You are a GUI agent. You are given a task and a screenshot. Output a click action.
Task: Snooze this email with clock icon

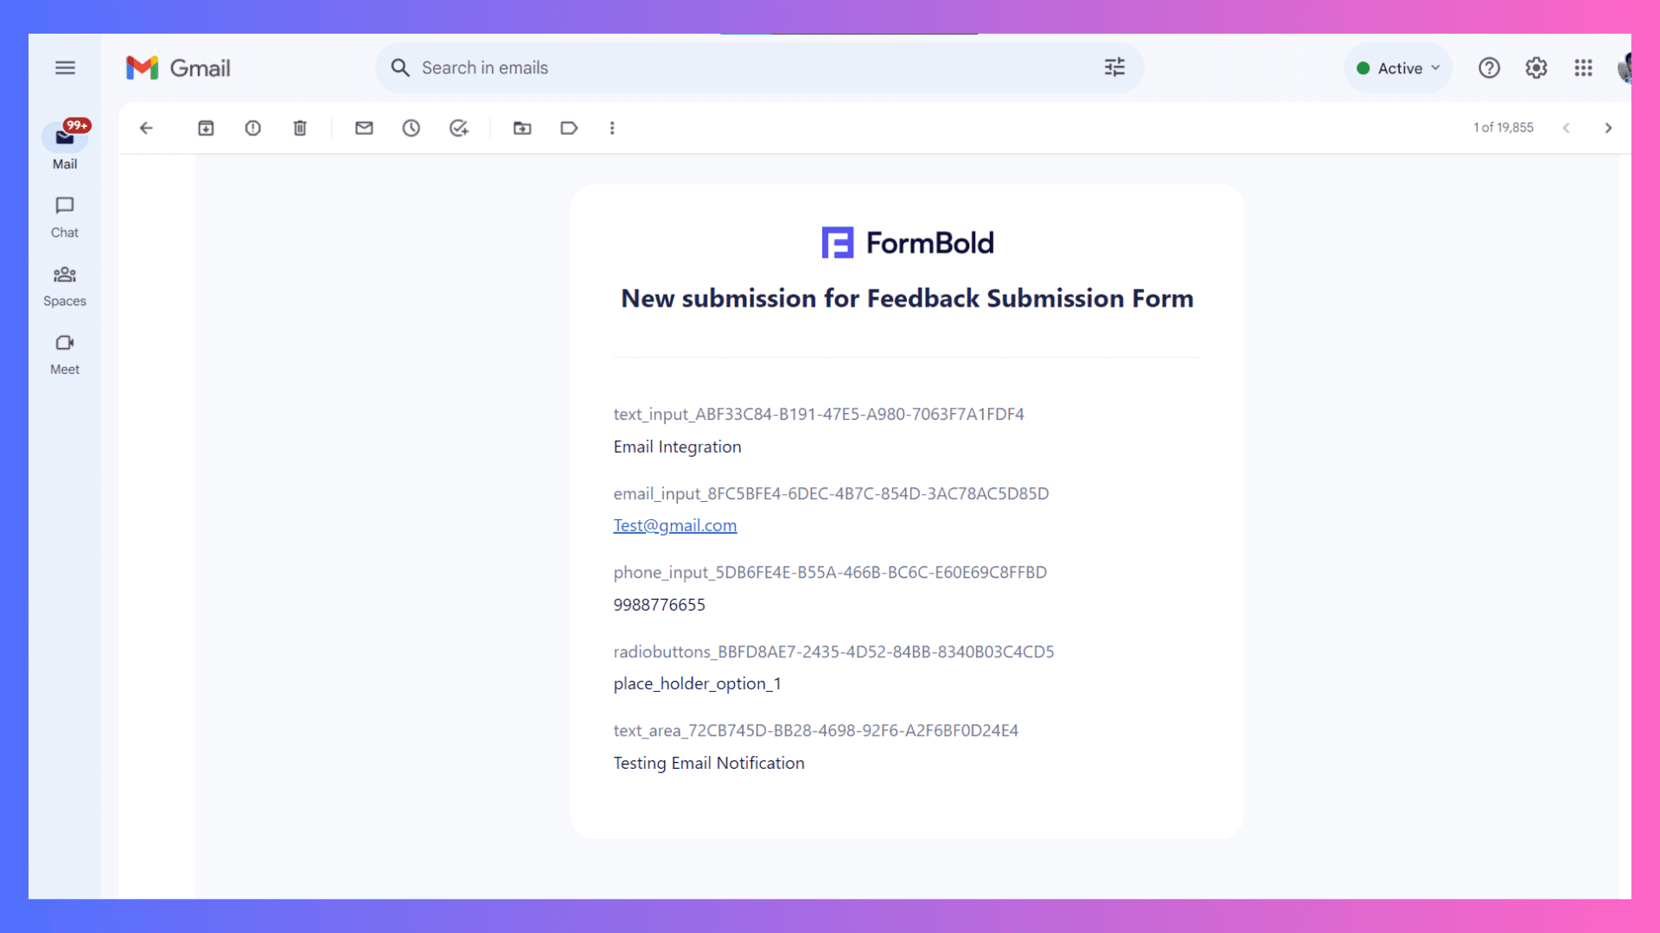coord(411,128)
